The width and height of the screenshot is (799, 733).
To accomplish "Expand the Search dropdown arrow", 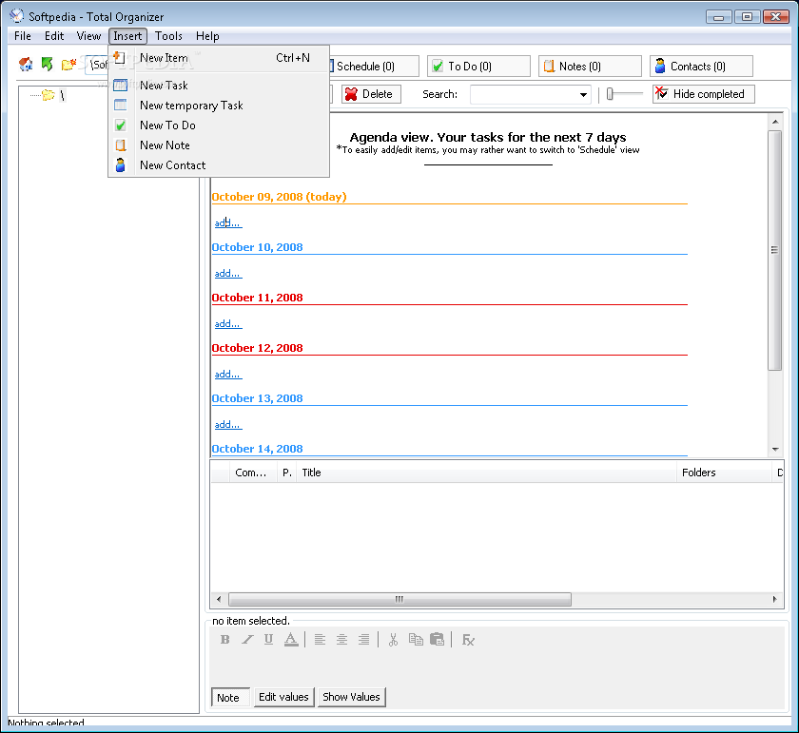I will pos(583,95).
